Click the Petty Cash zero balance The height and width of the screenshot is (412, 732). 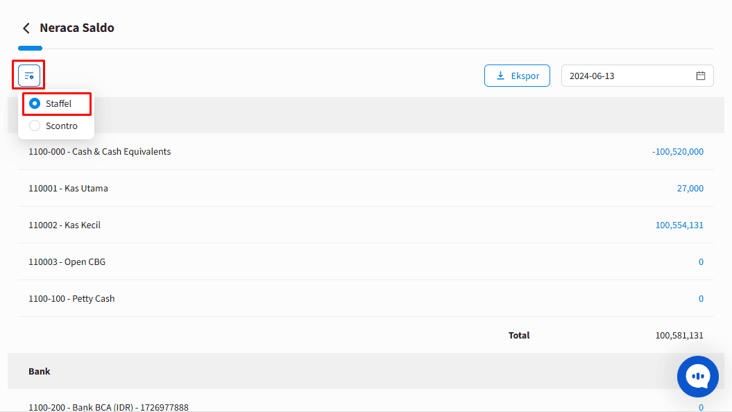pyautogui.click(x=701, y=299)
